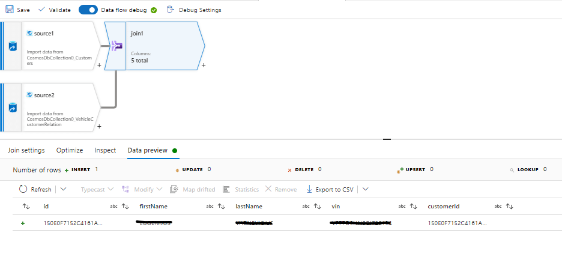
Task: Click the Save icon button
Action: [x=10, y=10]
